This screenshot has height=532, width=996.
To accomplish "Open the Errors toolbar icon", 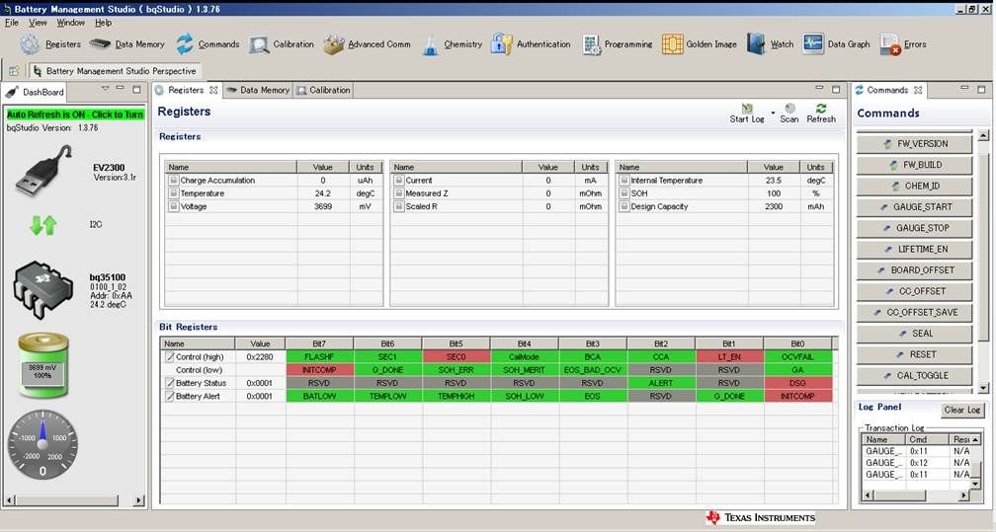I will (x=890, y=44).
